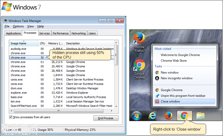Viewport: 223px width, 136px height.
Task: Open Chrome Web Store from Most visited
Action: point(185,61)
